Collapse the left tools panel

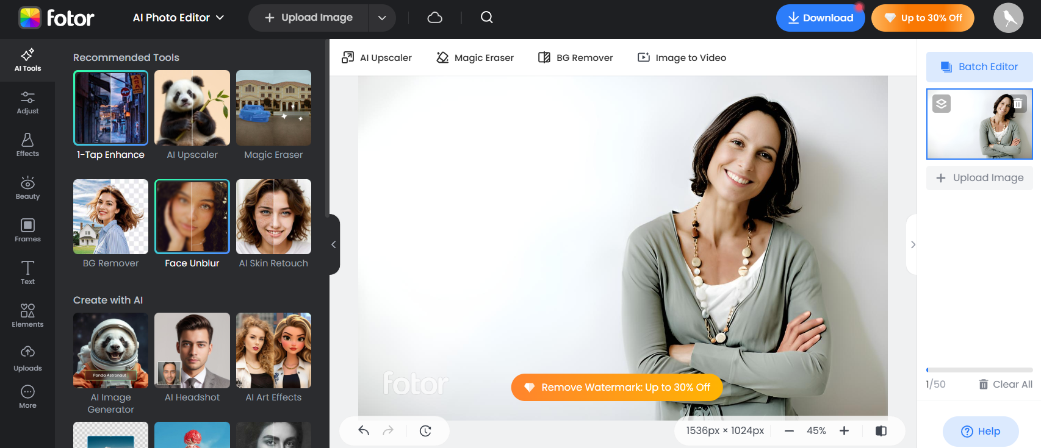pos(334,244)
